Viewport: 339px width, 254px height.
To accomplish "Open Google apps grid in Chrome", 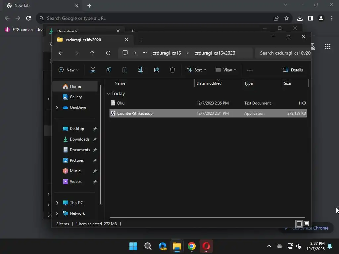I will [327, 47].
